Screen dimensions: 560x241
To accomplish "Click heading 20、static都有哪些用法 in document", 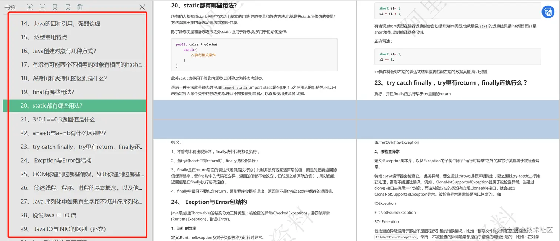I will (204, 6).
